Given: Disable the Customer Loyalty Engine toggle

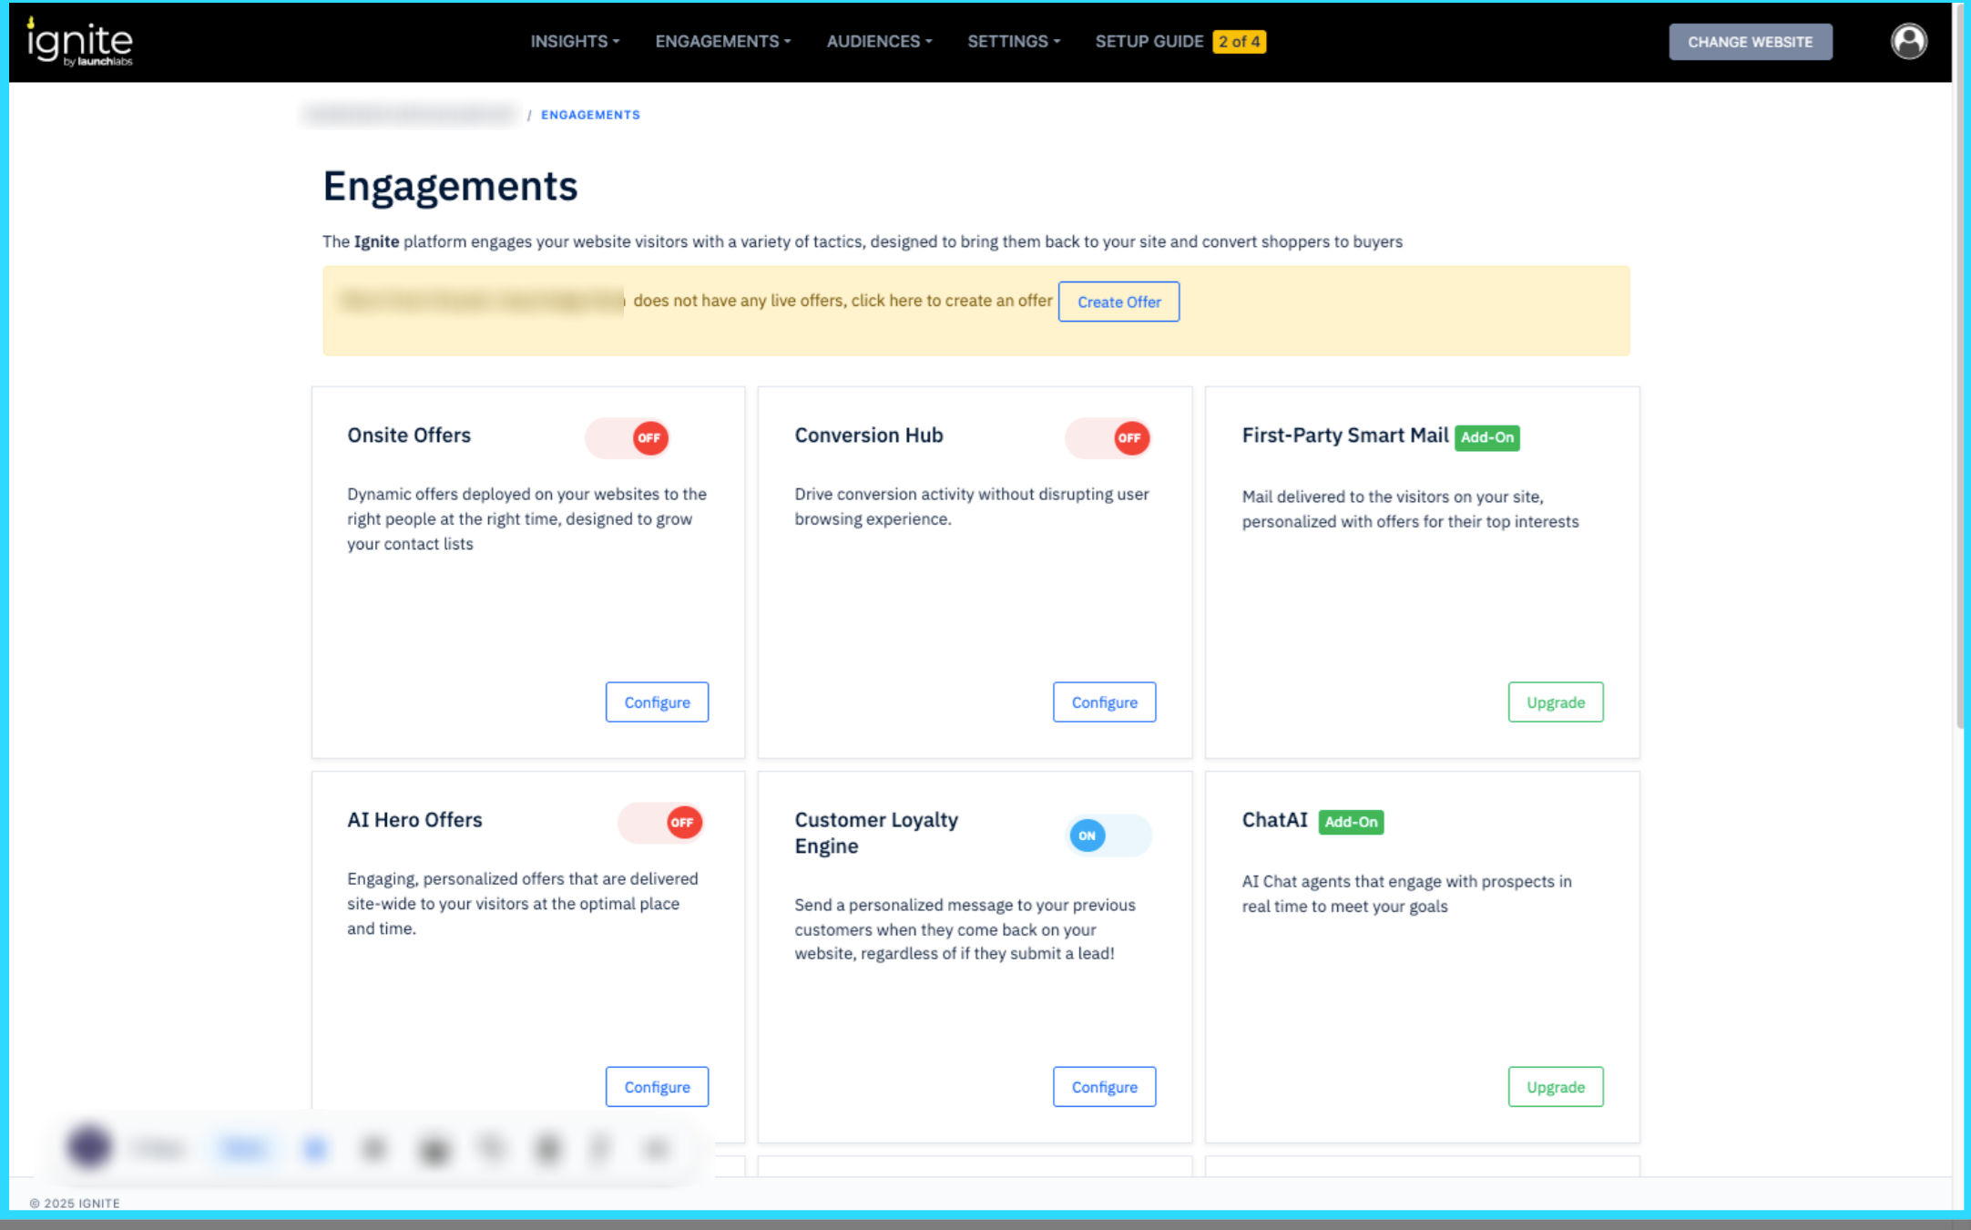Looking at the screenshot, I should pos(1108,835).
